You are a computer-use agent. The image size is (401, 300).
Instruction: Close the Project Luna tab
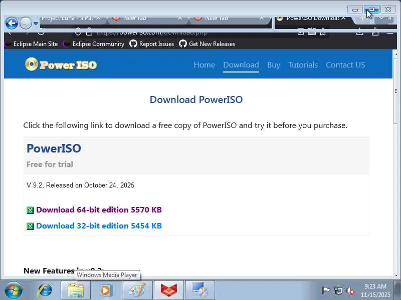(98, 18)
